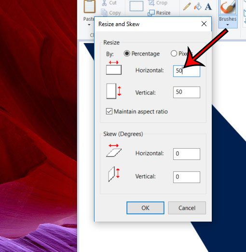The width and height of the screenshot is (246, 252).
Task: Click the Skew Horizontal degrees field
Action: (187, 154)
